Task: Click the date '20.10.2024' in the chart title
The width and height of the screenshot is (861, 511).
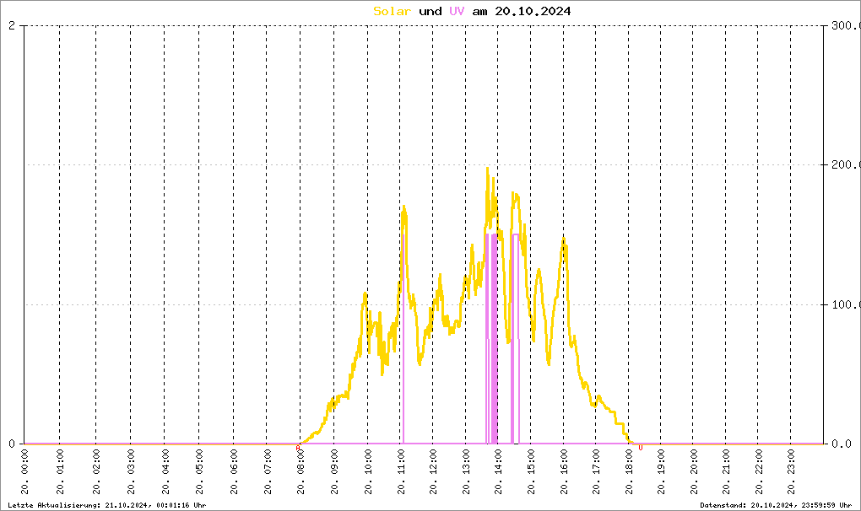Action: click(533, 12)
